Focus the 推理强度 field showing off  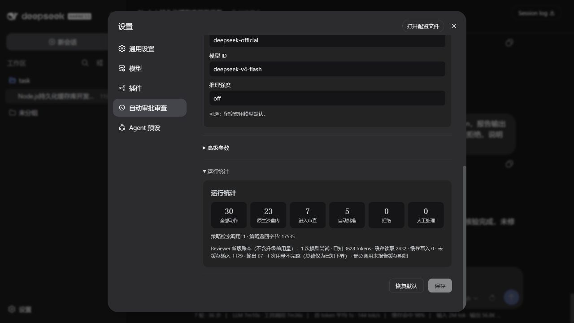coord(327,98)
